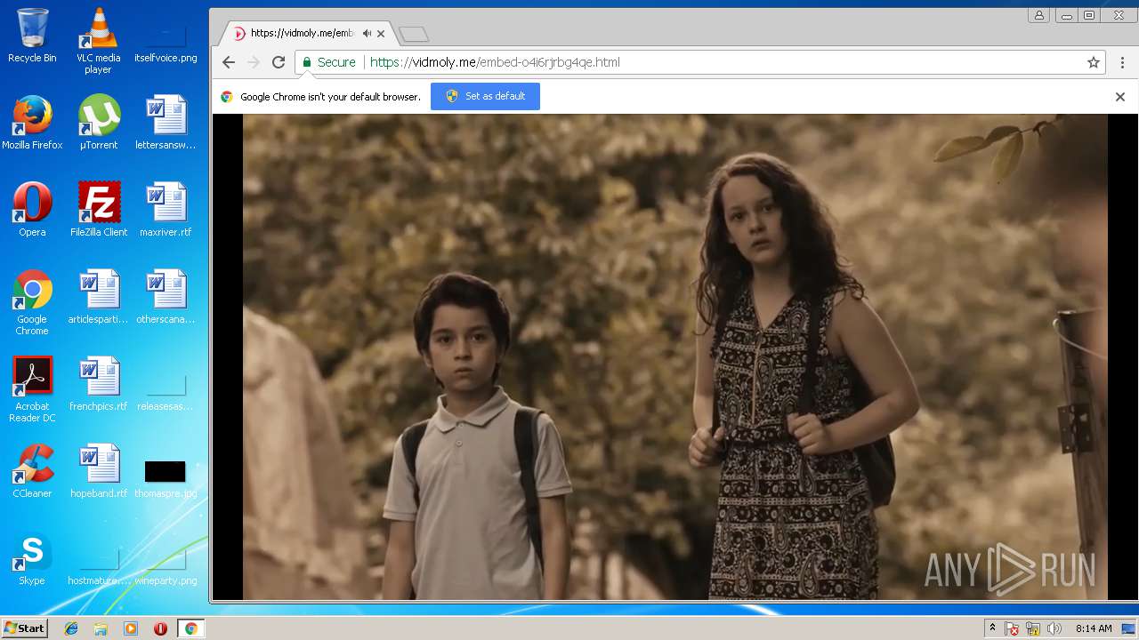Switch to Chrome taskbar button

(190, 628)
